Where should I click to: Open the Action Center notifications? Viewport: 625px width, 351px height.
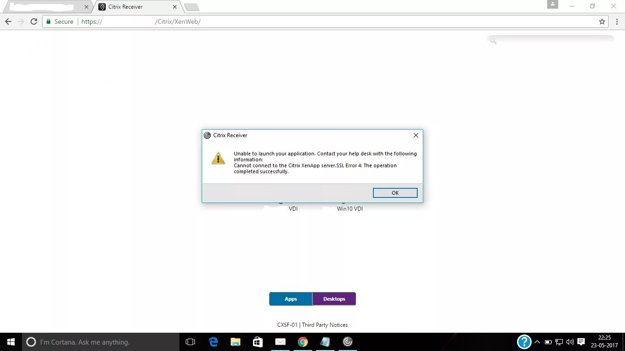tap(581, 342)
